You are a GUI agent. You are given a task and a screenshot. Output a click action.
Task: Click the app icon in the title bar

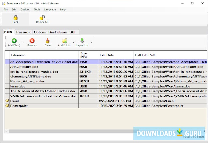tap(4, 4)
